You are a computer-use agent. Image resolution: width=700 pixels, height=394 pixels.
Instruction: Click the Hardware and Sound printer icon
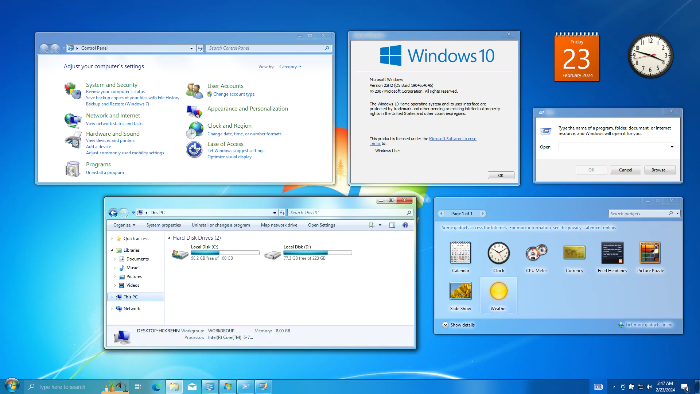click(73, 140)
